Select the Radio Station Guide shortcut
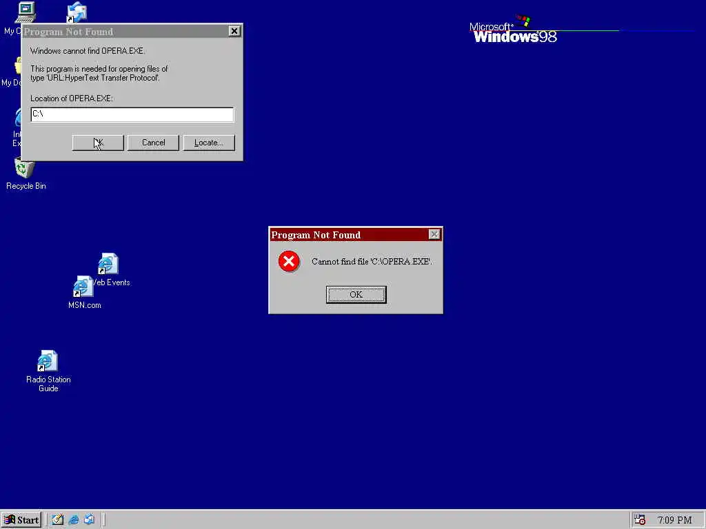 (48, 371)
